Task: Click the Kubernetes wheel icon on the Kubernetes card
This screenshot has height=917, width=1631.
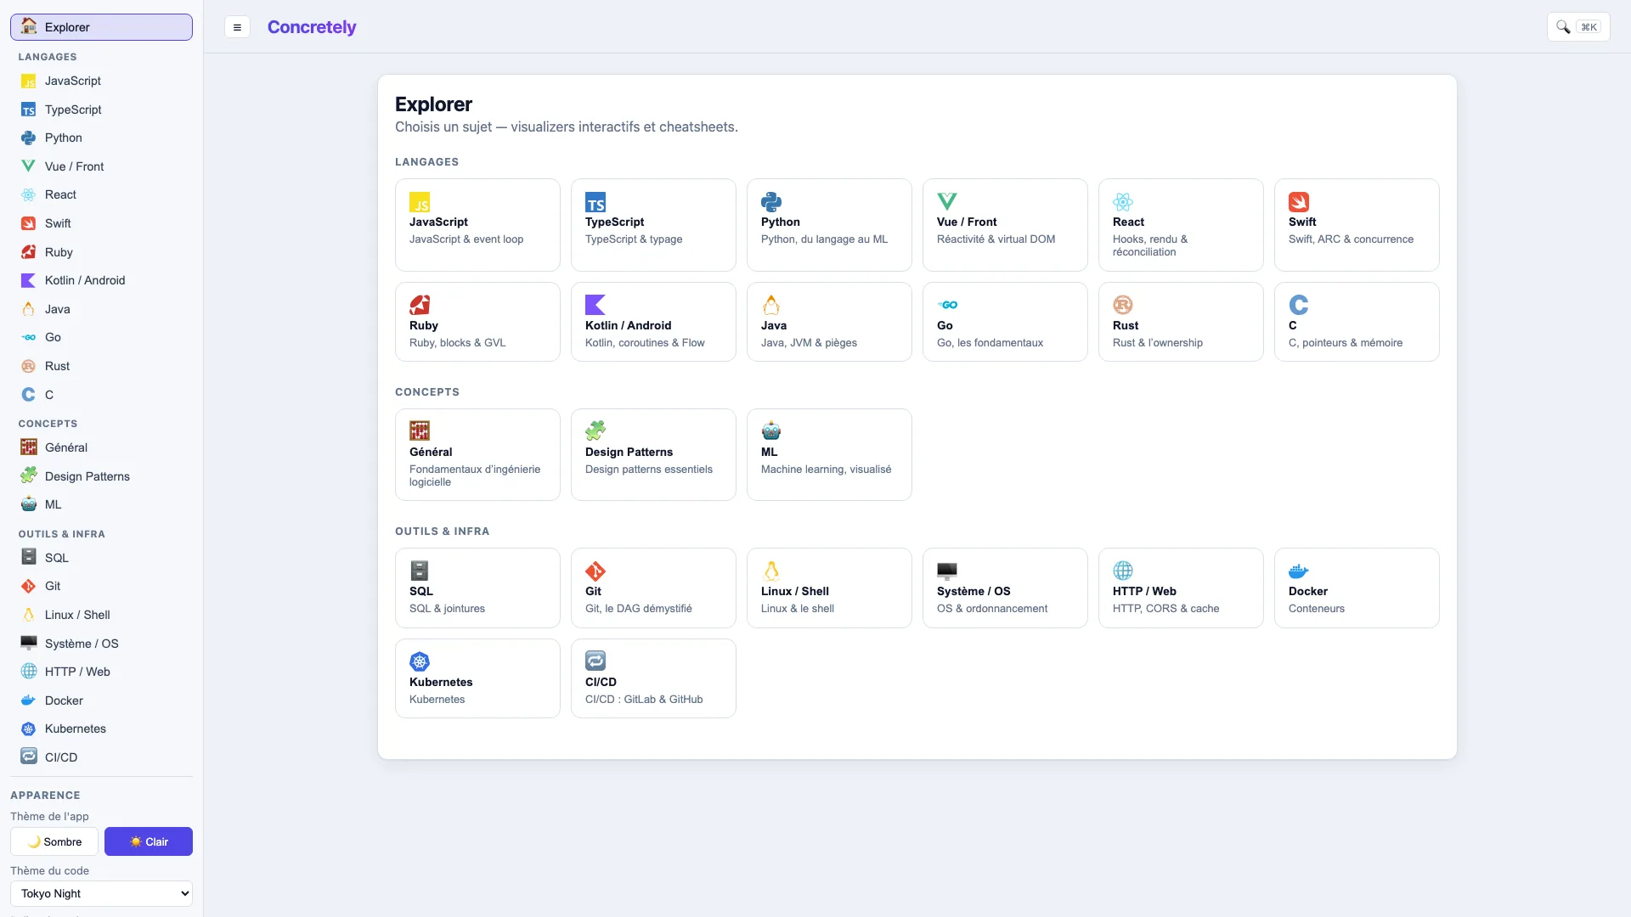Action: point(420,661)
